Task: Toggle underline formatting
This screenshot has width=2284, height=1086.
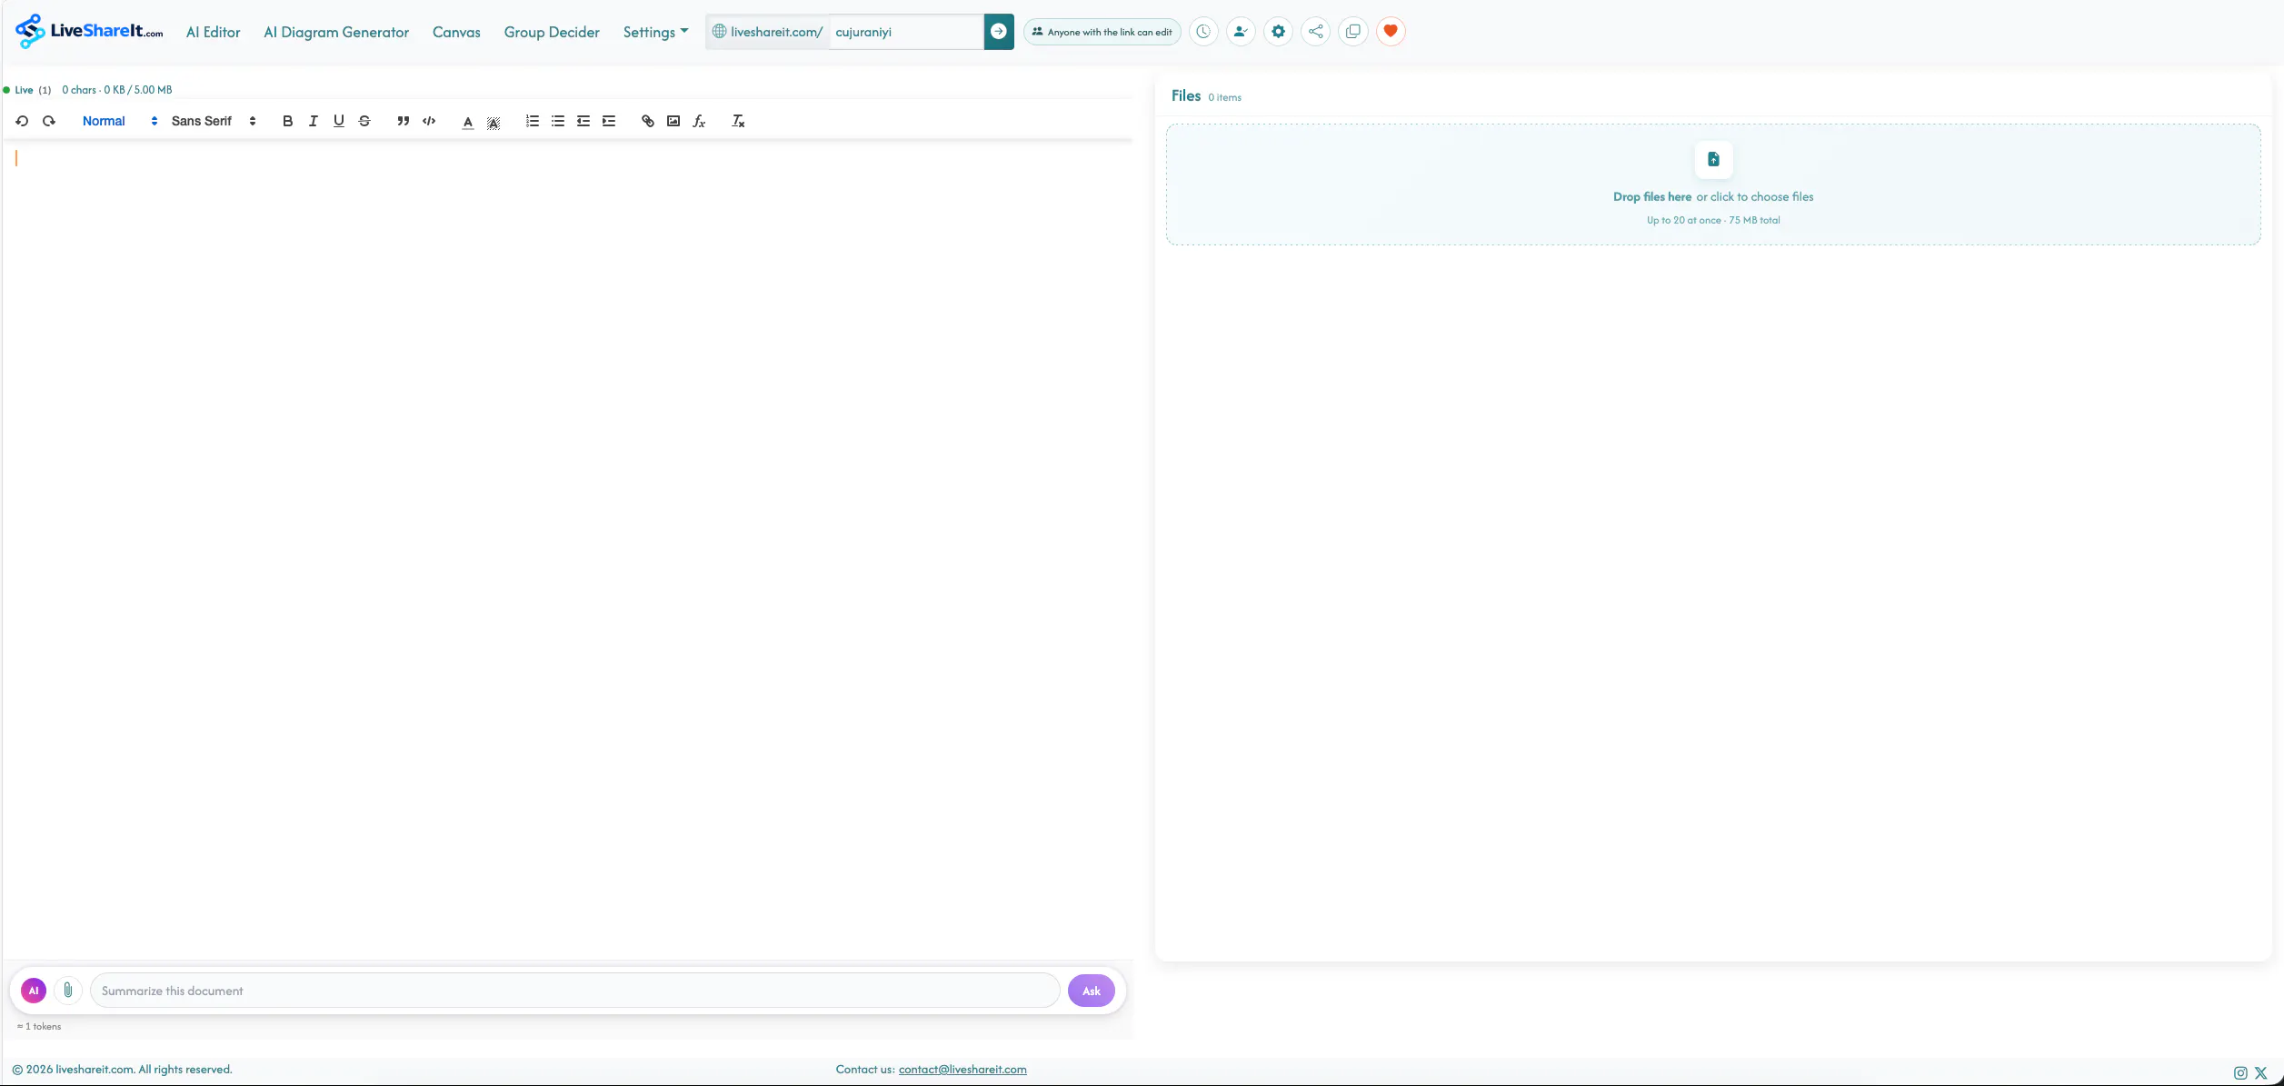Action: pos(339,121)
